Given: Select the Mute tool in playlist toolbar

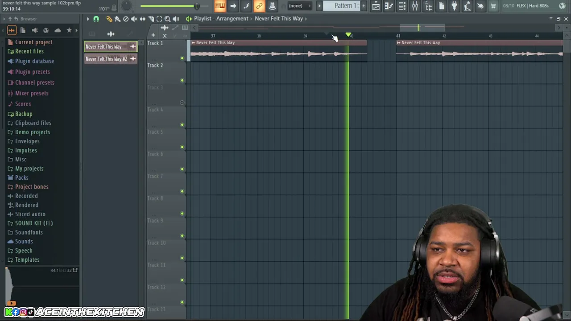Looking at the screenshot, I should click(x=134, y=19).
